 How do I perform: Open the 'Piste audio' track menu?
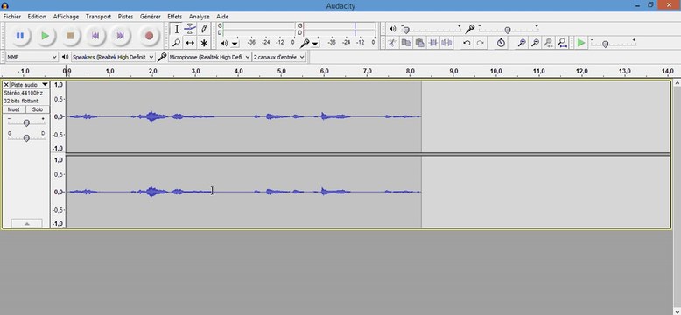point(30,85)
